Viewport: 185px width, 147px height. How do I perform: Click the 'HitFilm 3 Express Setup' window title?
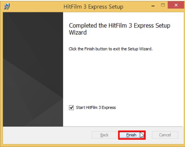(93, 7)
